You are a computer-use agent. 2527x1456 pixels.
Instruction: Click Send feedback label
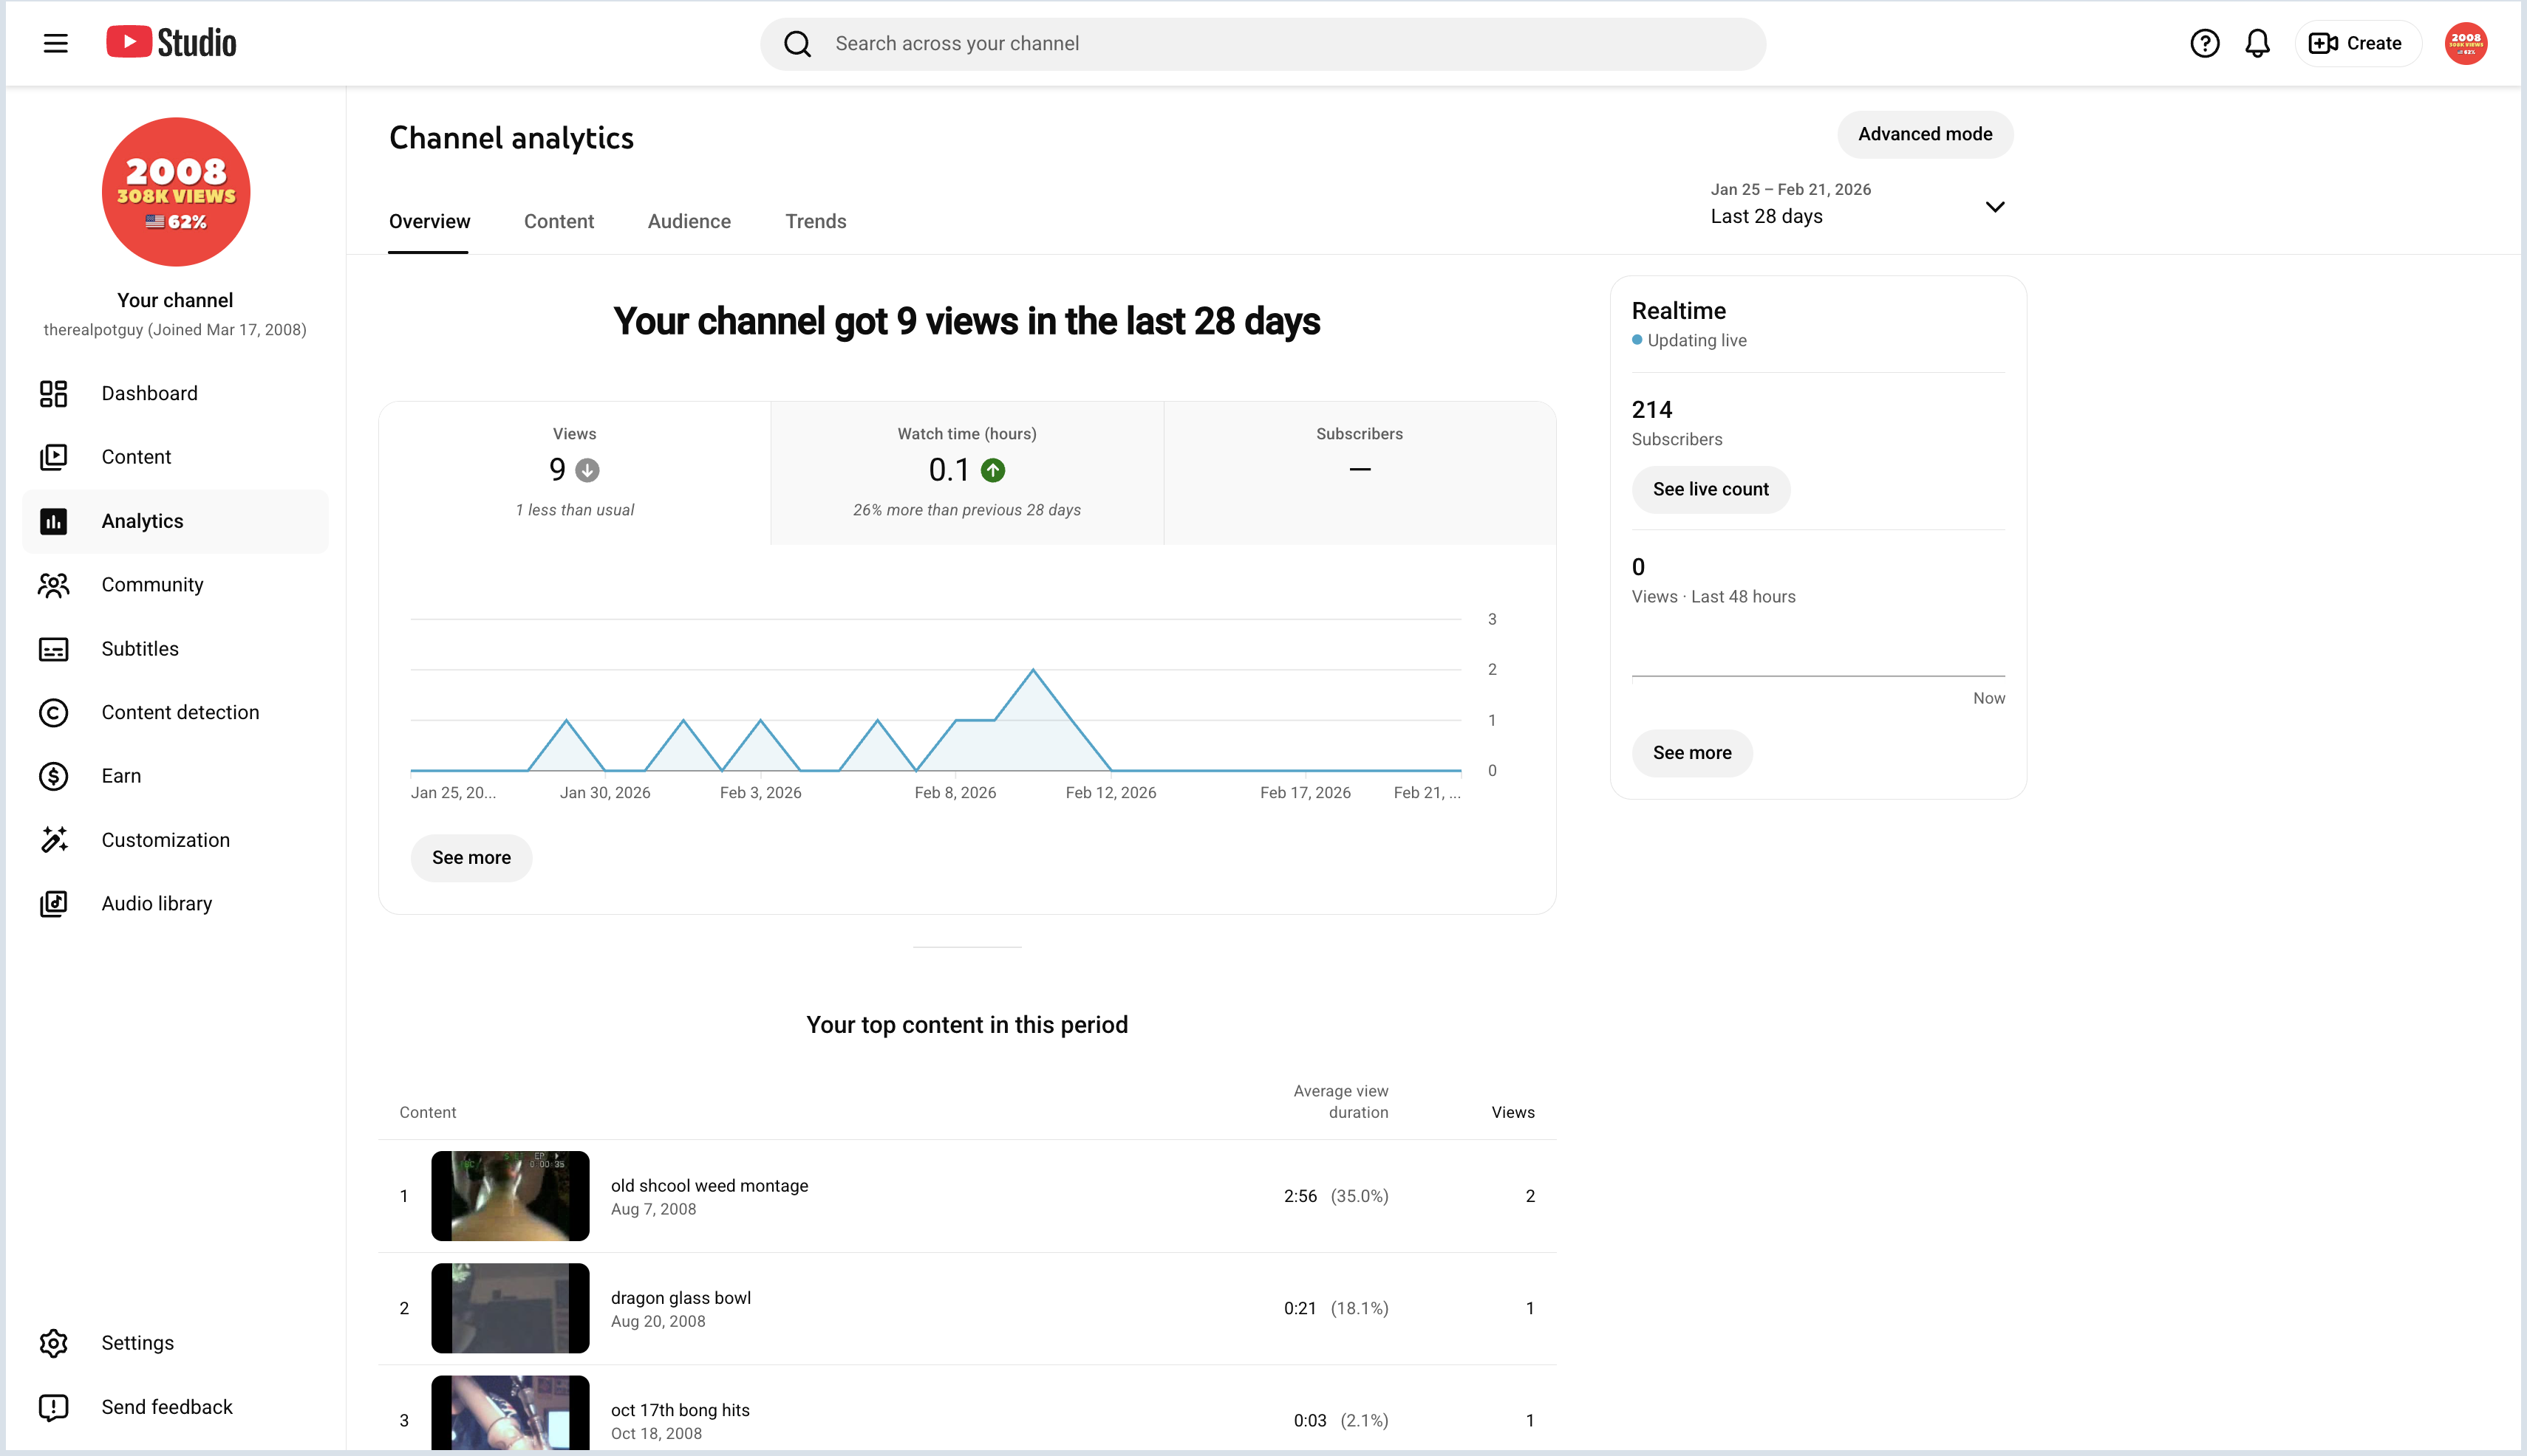pyautogui.click(x=166, y=1407)
